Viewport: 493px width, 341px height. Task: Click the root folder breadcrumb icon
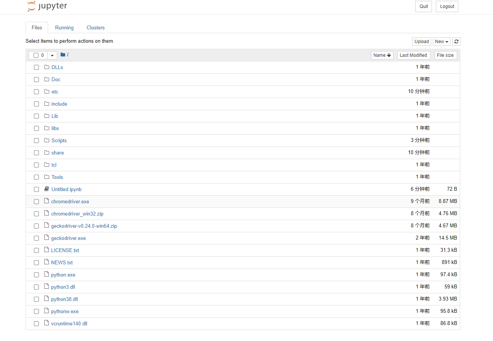[x=63, y=55]
